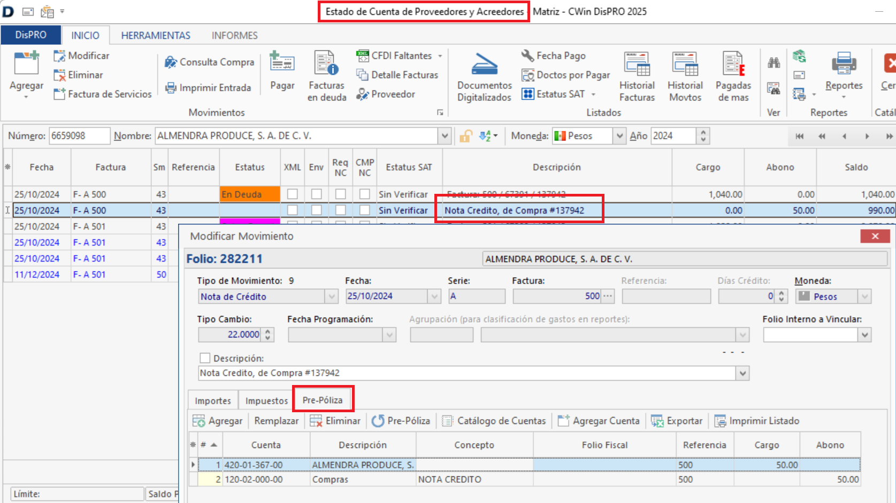
Task: Click Eliminar in the Movimientos ribbon group
Action: click(x=78, y=75)
